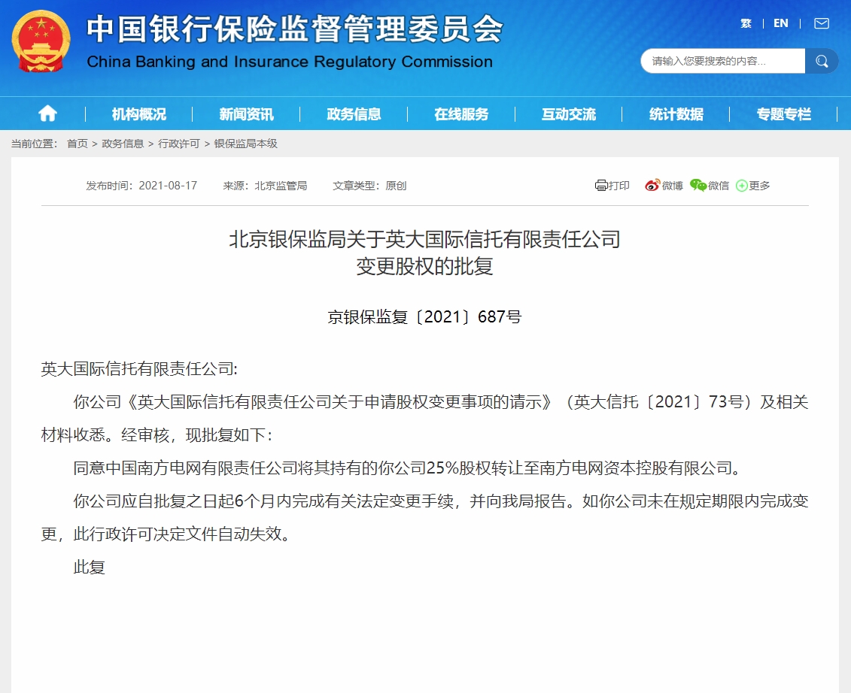
Task: Open 在线服务 menu
Action: click(x=461, y=114)
